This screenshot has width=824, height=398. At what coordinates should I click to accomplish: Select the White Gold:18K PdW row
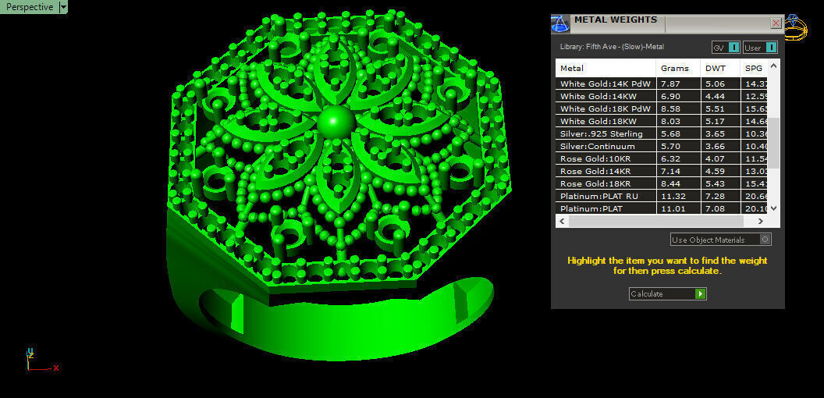(x=662, y=108)
